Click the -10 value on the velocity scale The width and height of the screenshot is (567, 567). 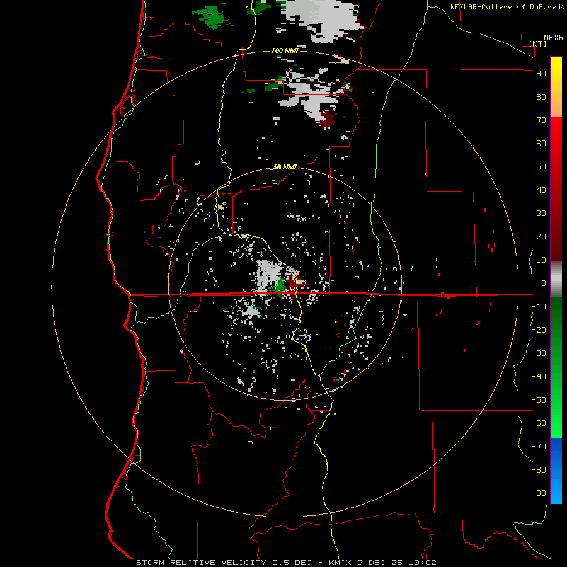click(x=539, y=307)
